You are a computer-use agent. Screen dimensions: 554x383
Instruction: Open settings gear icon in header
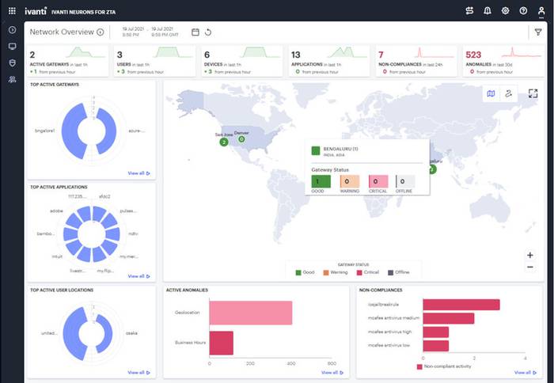pos(505,10)
